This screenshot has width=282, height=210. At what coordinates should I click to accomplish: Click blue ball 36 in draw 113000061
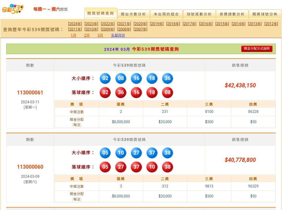(168, 78)
